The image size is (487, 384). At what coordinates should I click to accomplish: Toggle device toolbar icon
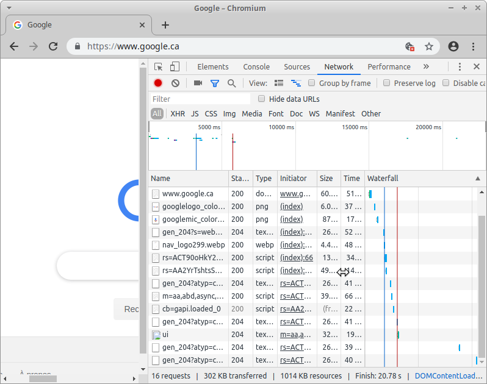[x=175, y=67]
